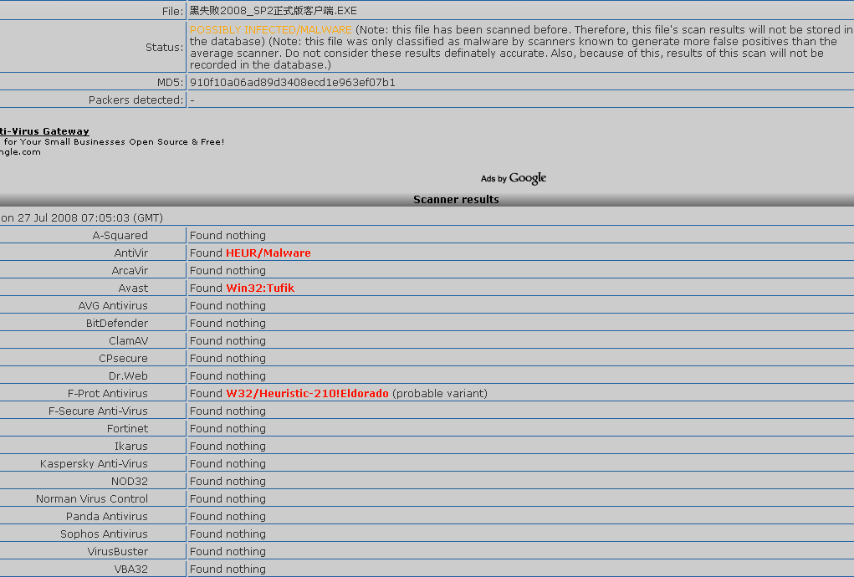Click the Norman Virus Control label

[x=91, y=499]
